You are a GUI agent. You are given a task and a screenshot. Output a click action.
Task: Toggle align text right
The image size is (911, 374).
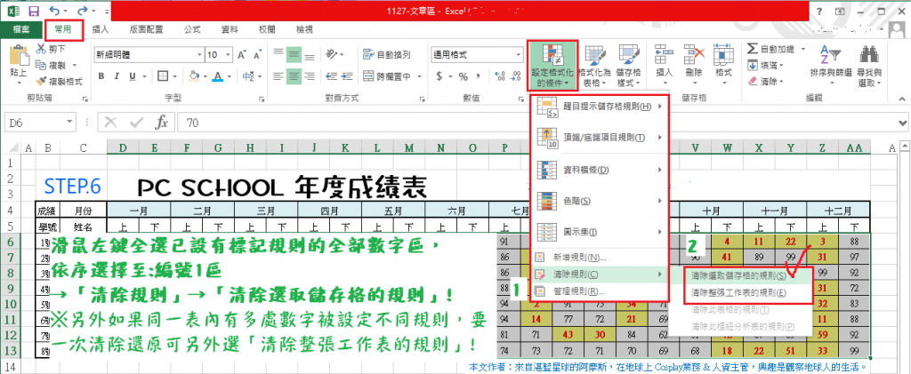point(310,76)
